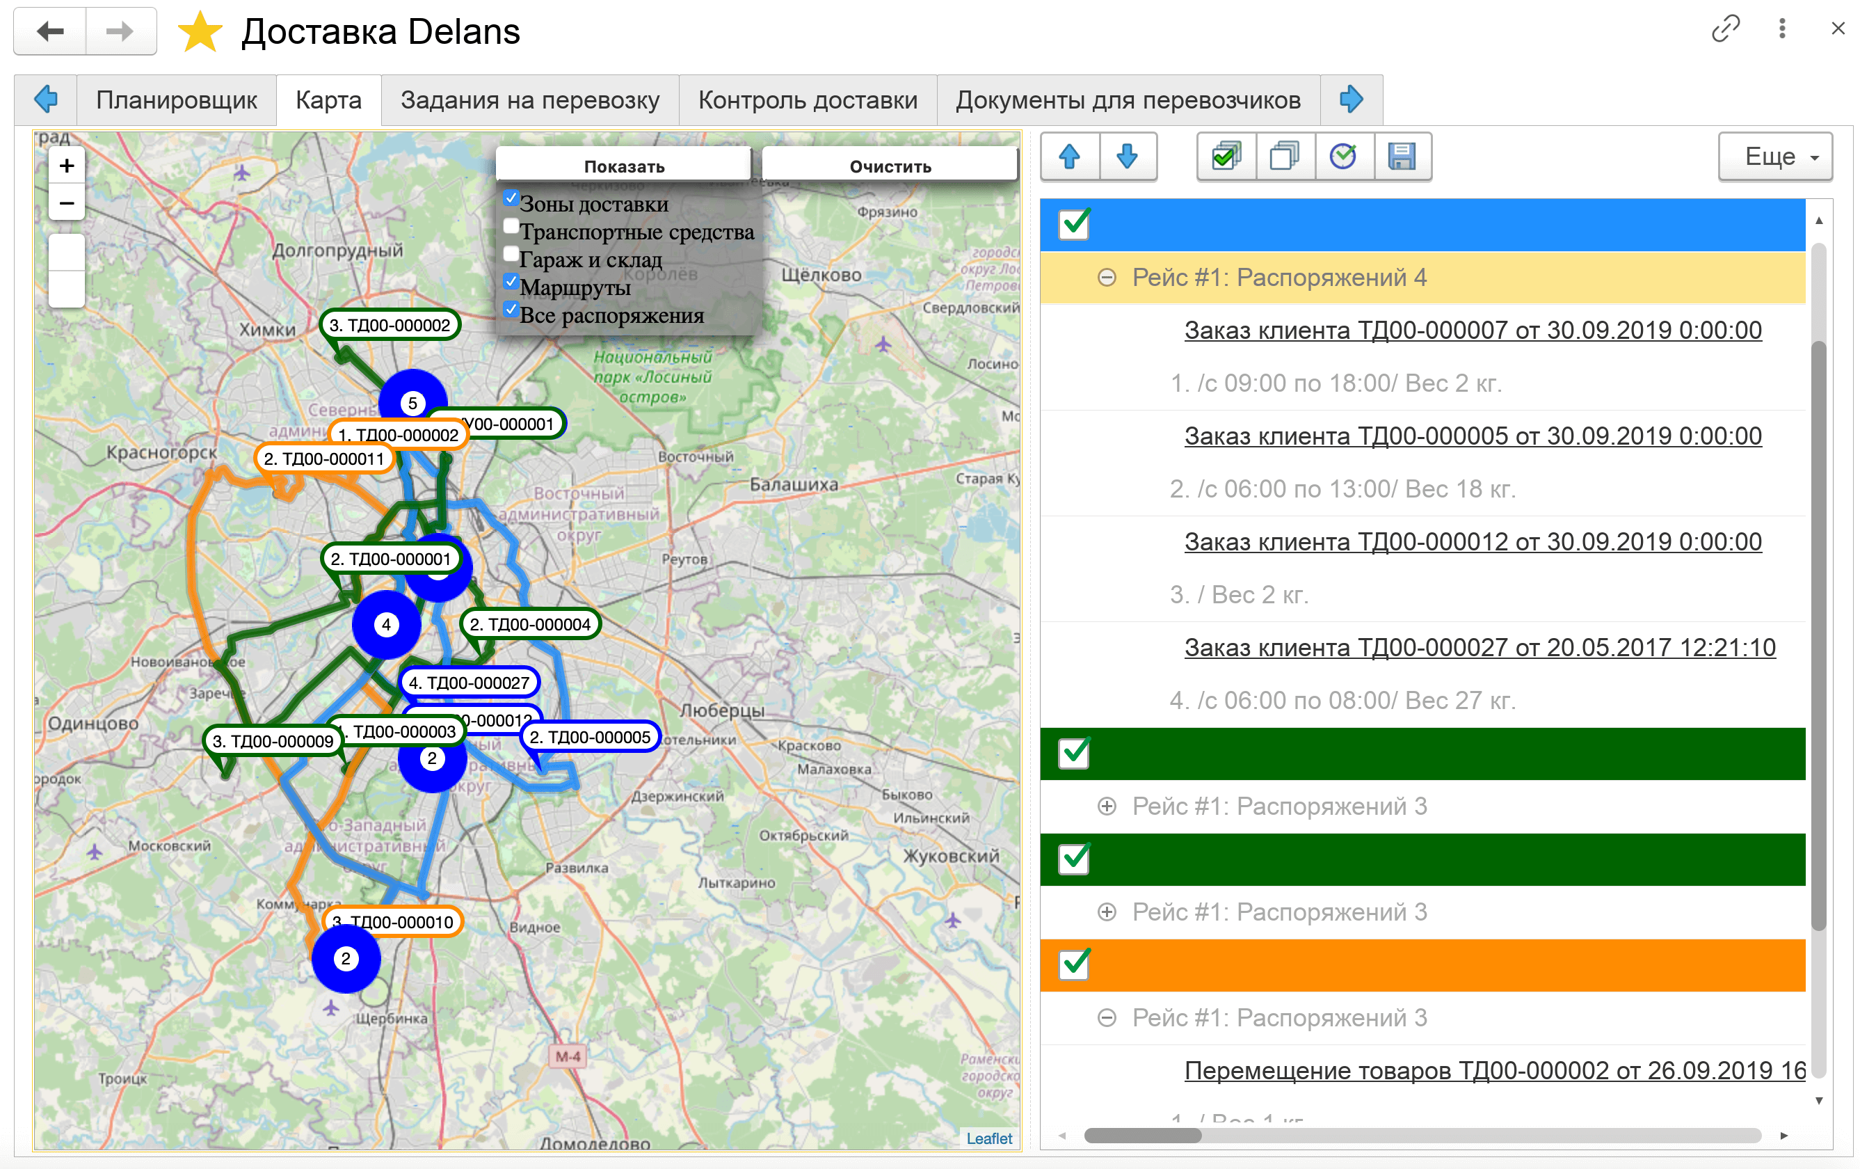The image size is (1860, 1169).
Task: Click map marker label 3. ТД00-000002
Action: pyautogui.click(x=390, y=324)
